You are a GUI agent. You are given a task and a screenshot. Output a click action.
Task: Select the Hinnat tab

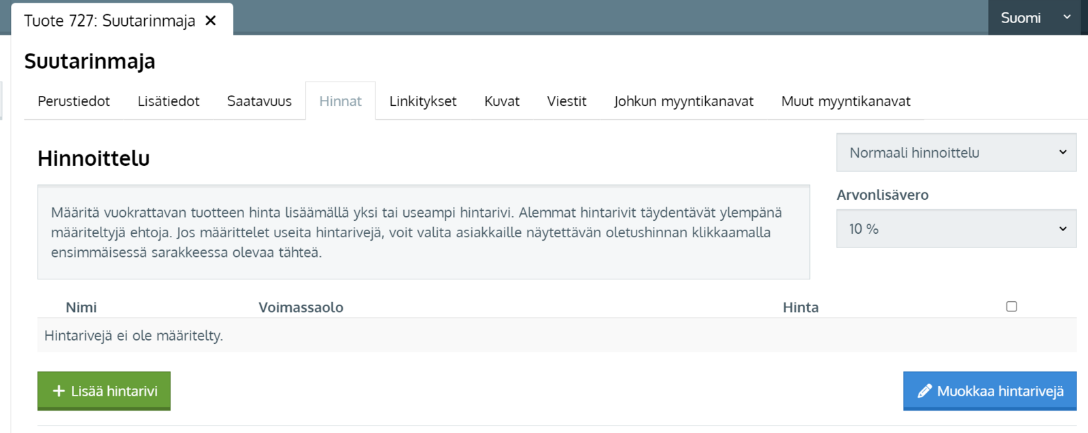(340, 101)
